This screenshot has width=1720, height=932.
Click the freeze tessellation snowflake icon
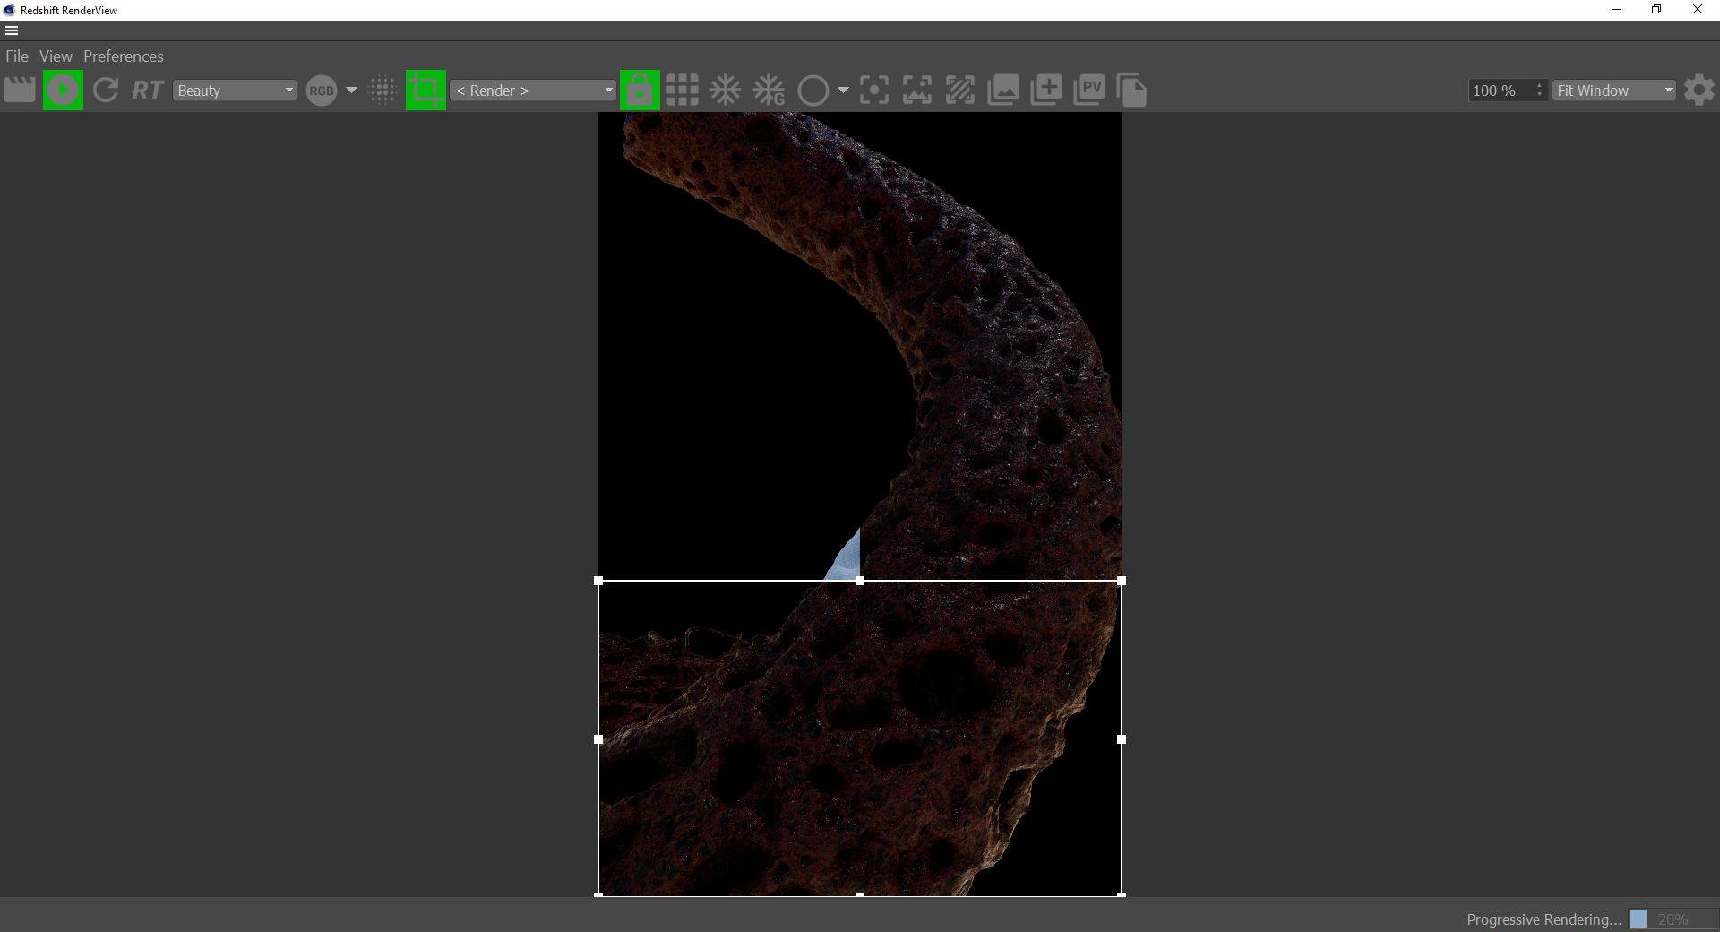(x=726, y=91)
